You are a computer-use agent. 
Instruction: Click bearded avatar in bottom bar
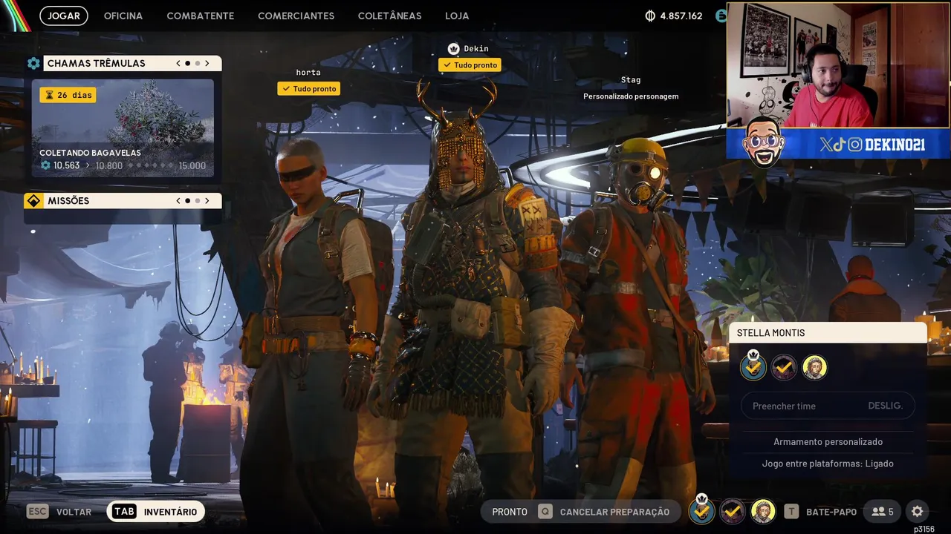[763, 511]
